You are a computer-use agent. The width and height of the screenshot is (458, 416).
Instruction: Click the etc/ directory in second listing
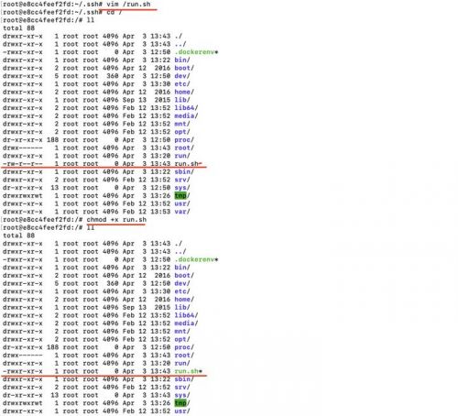pyautogui.click(x=182, y=291)
